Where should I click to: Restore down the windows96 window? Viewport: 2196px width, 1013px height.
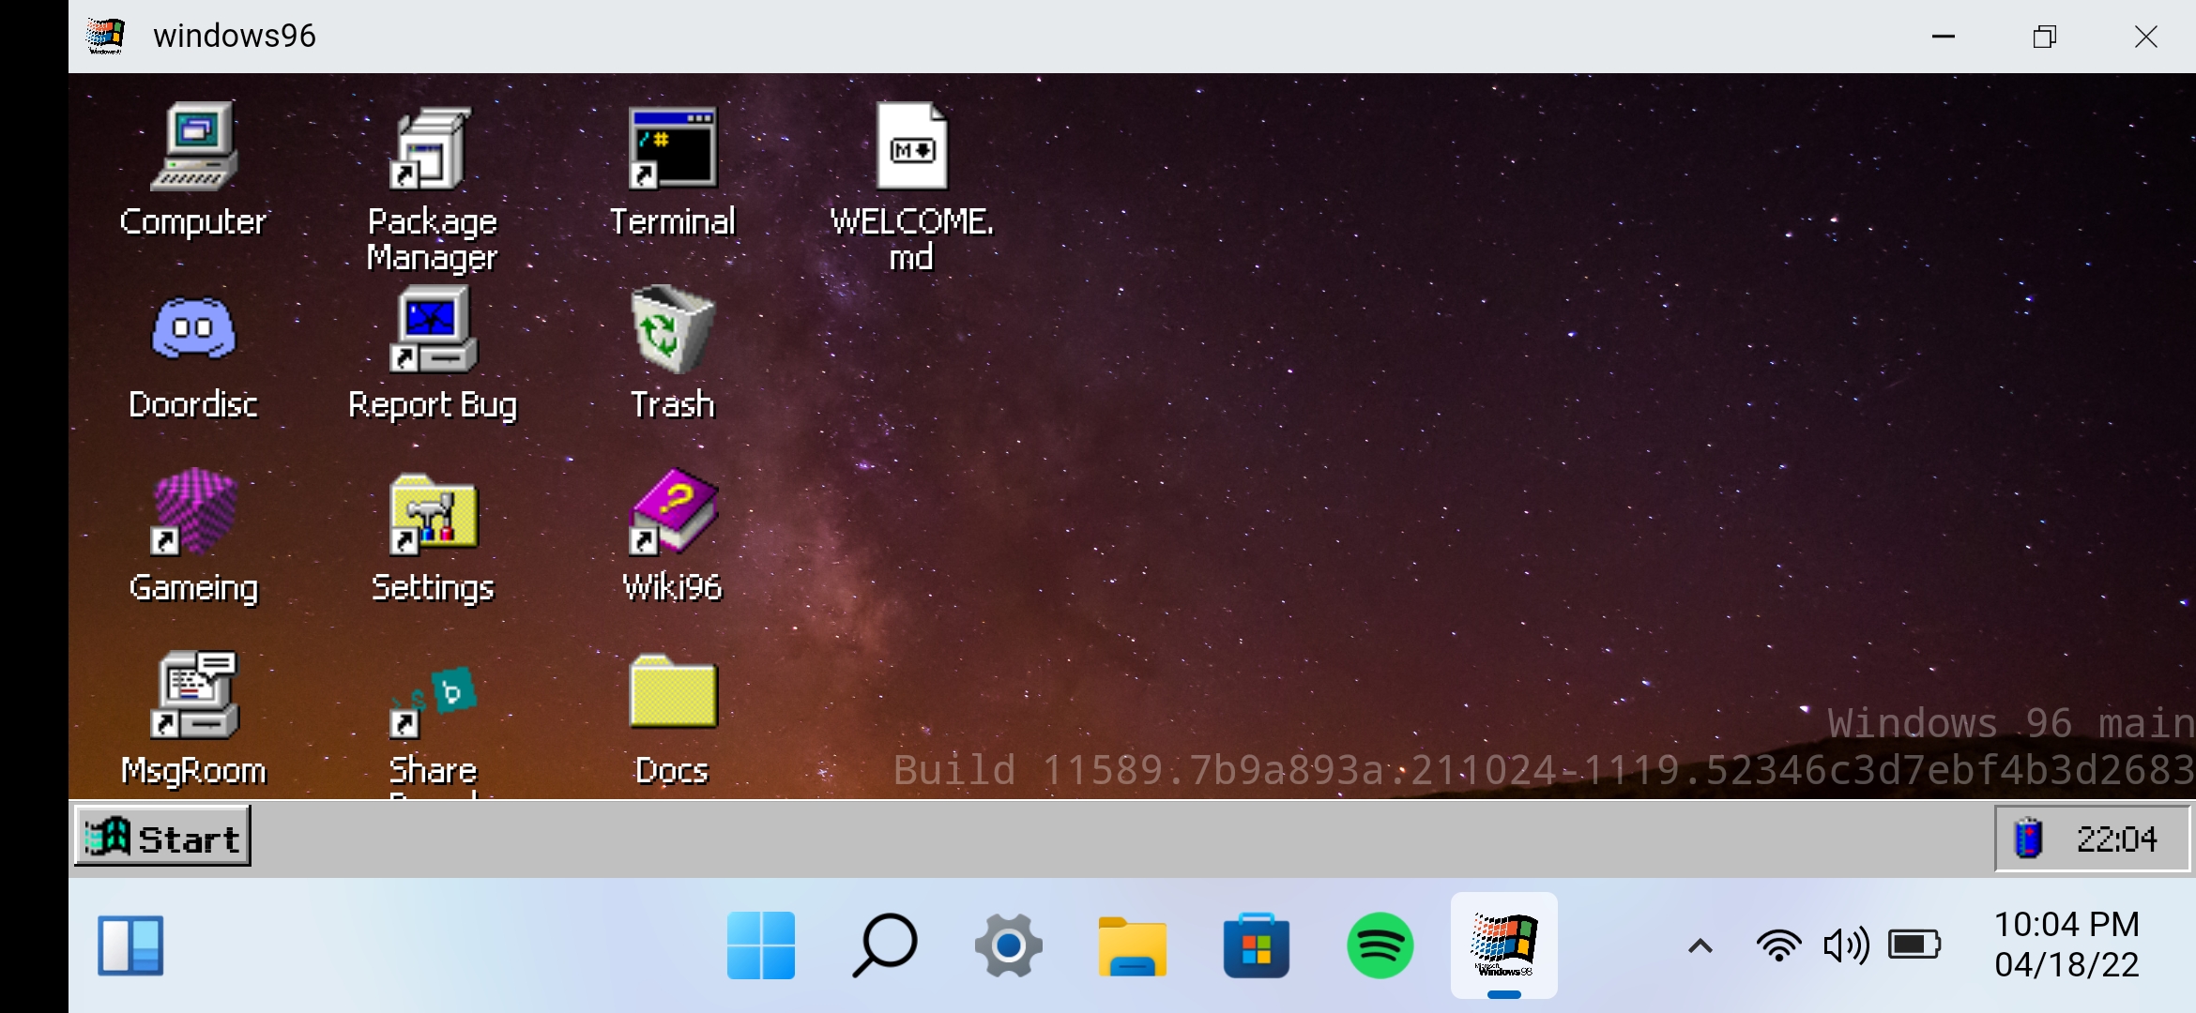tap(2045, 37)
